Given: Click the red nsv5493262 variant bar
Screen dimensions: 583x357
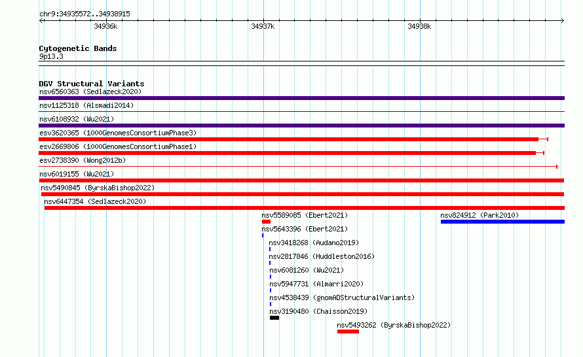Looking at the screenshot, I should 348,331.
